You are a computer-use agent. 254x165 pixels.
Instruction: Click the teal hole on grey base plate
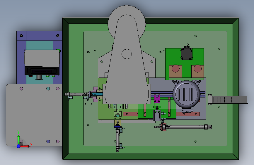(x=48, y=88)
